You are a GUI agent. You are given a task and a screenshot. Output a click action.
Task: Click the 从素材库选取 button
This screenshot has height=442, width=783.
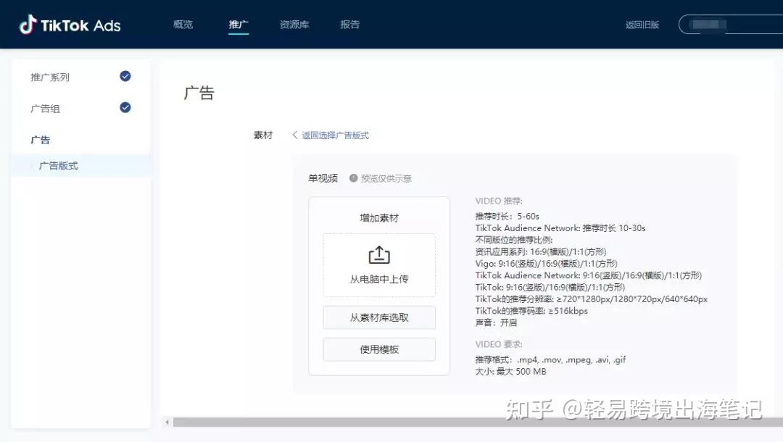(378, 317)
